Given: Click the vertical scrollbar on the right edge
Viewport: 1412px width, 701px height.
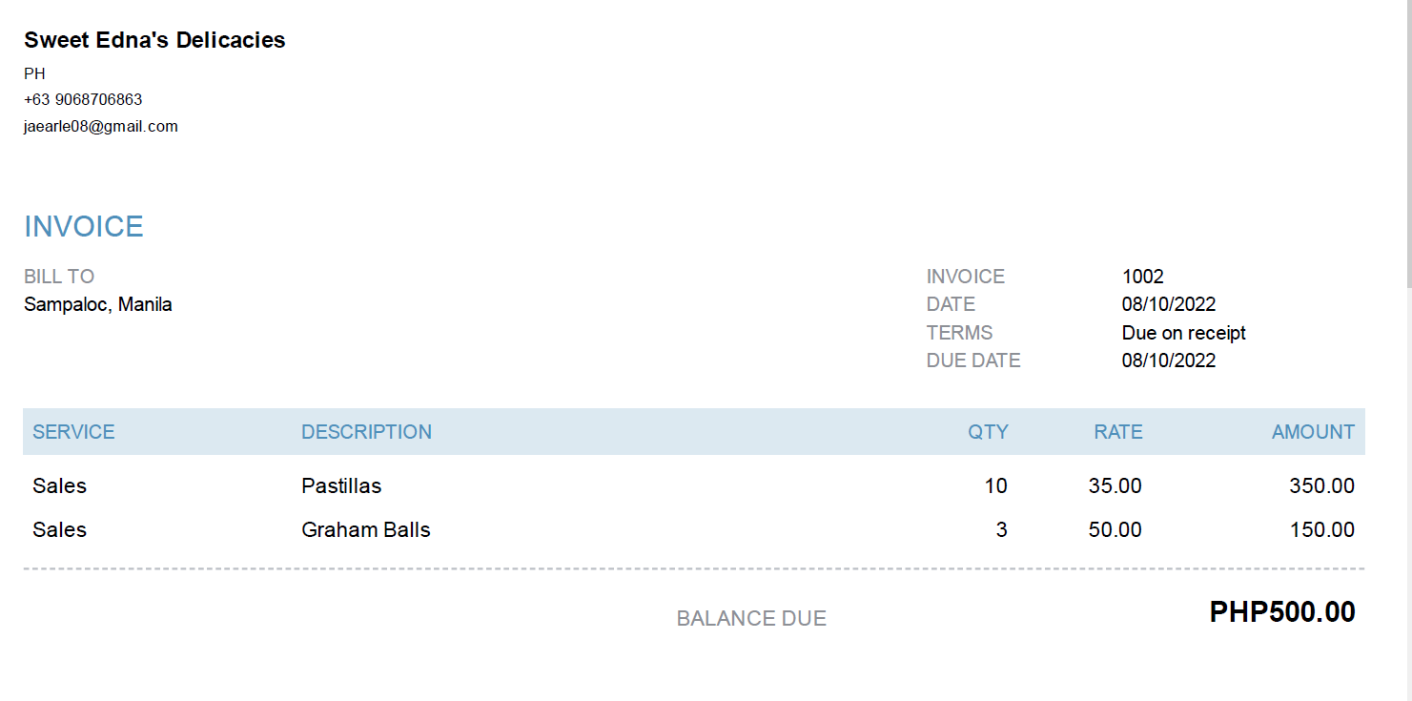Looking at the screenshot, I should (1407, 143).
